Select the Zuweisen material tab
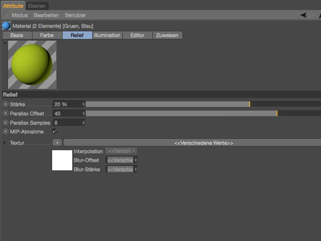The height and width of the screenshot is (241, 321). [167, 35]
